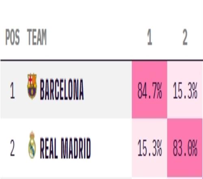The image size is (203, 179).
Task: Sort by the POS column header
Action: 13,37
